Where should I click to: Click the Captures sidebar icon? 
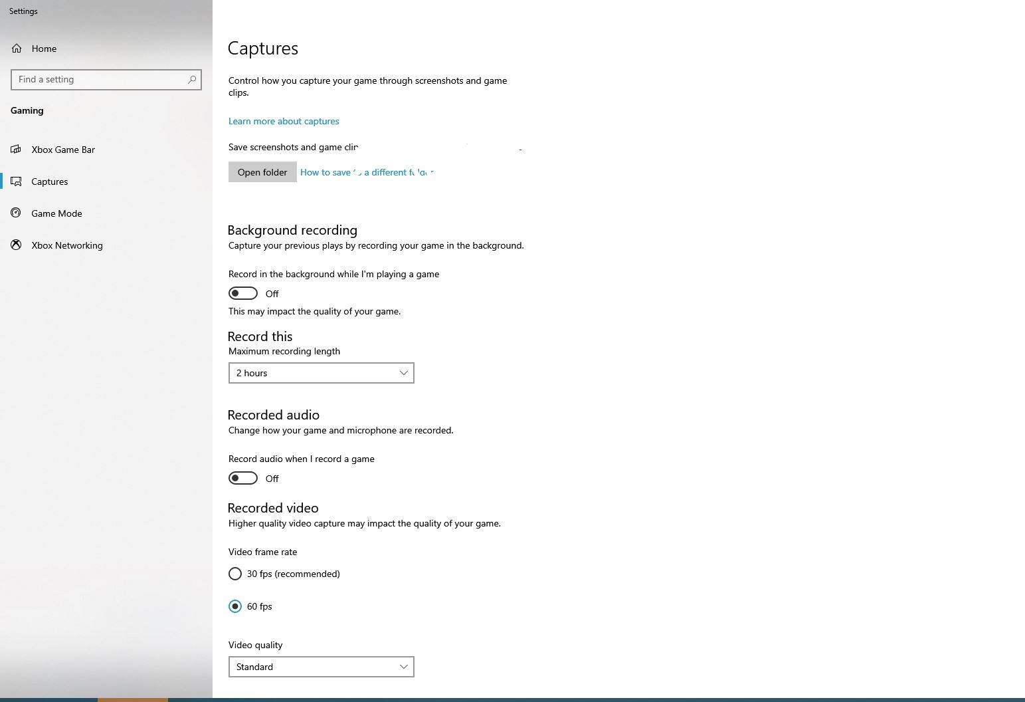click(16, 181)
